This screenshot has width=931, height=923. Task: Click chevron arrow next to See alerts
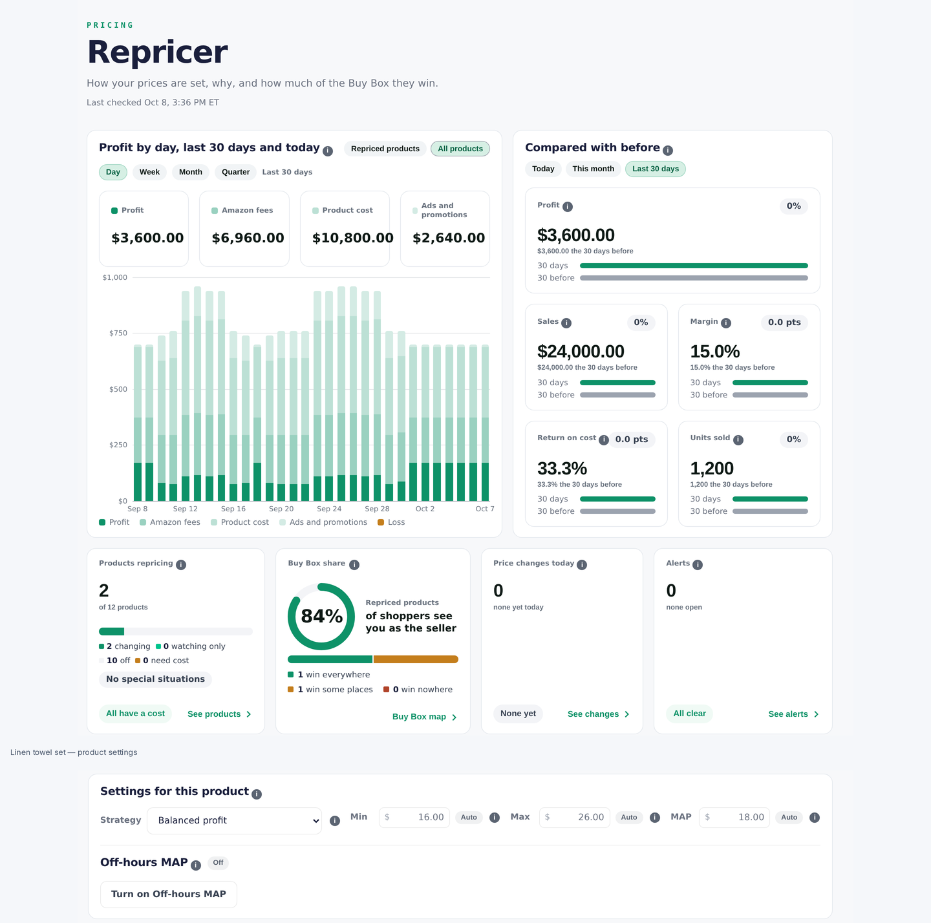[x=817, y=714]
